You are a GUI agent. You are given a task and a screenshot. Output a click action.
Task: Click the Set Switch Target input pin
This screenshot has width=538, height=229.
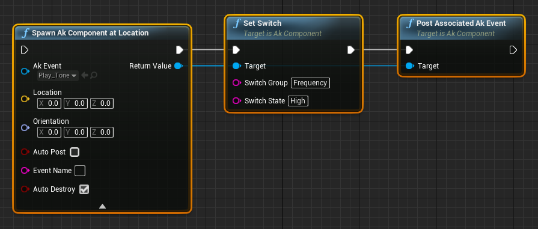coord(237,66)
